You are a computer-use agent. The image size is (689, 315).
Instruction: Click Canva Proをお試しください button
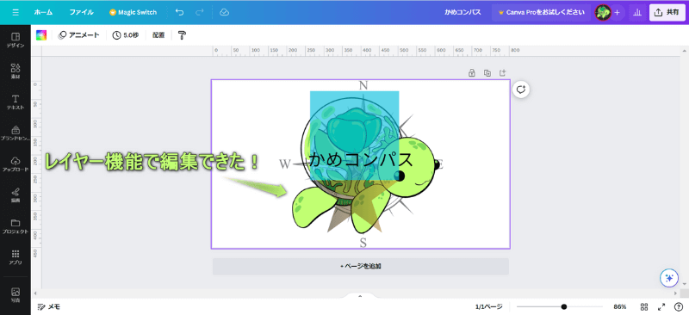click(541, 12)
